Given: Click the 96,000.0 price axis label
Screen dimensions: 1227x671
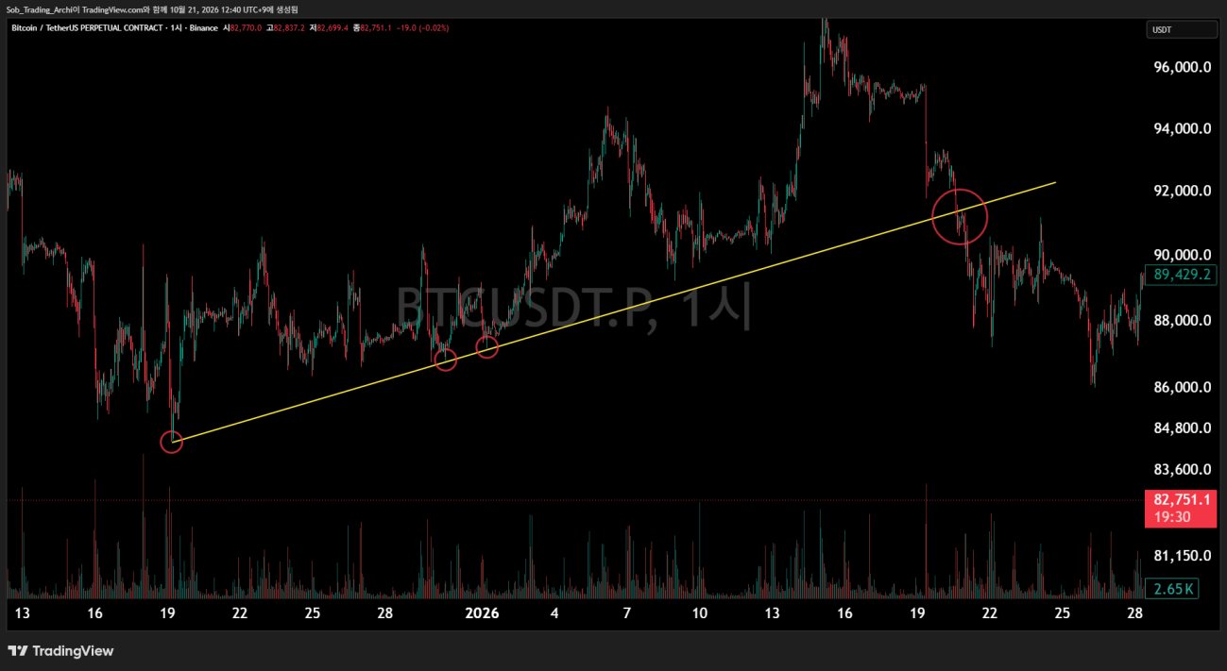Looking at the screenshot, I should point(1181,68).
